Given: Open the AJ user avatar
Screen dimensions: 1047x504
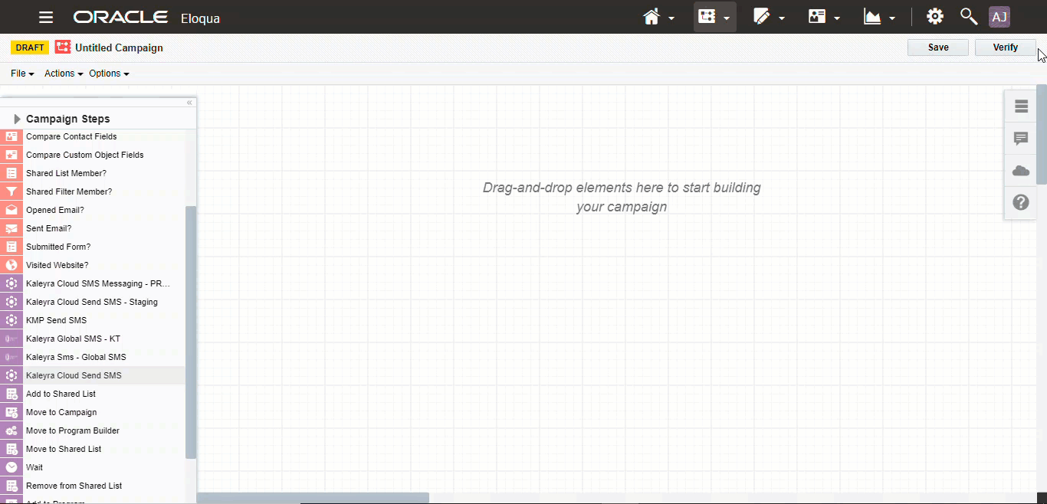Looking at the screenshot, I should [999, 17].
